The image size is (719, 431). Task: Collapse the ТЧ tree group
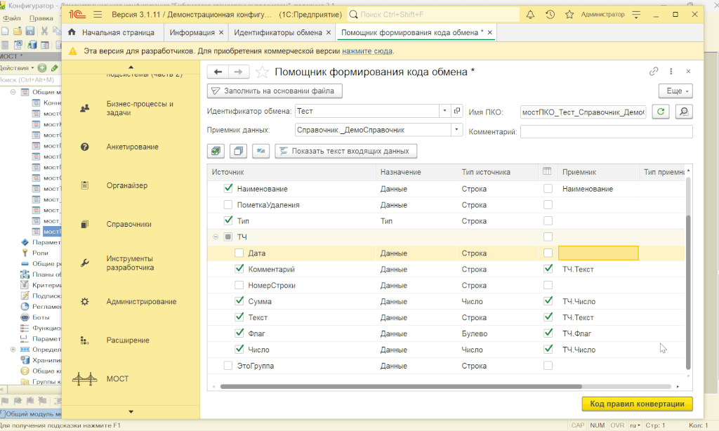pos(216,237)
